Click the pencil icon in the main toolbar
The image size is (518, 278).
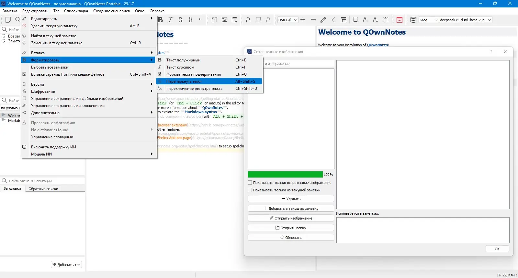click(323, 20)
